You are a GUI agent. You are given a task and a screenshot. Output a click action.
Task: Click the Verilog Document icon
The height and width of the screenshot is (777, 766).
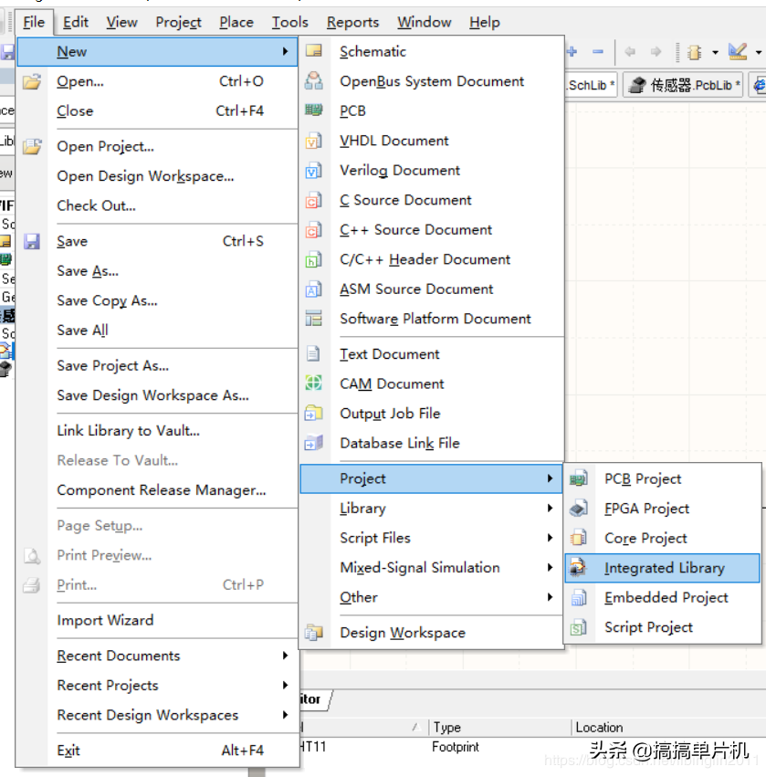click(314, 171)
